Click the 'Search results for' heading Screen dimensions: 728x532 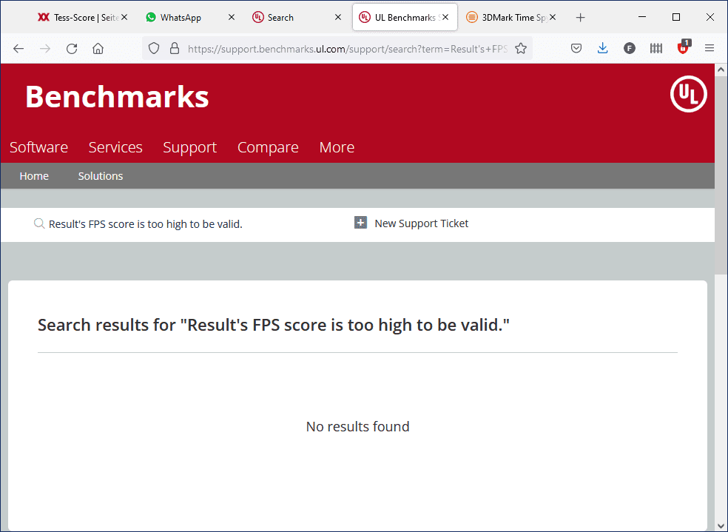tap(274, 325)
